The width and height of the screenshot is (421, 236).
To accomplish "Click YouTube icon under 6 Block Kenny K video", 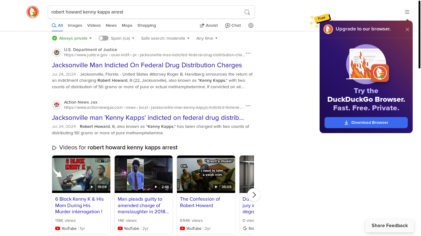I will click(58, 228).
